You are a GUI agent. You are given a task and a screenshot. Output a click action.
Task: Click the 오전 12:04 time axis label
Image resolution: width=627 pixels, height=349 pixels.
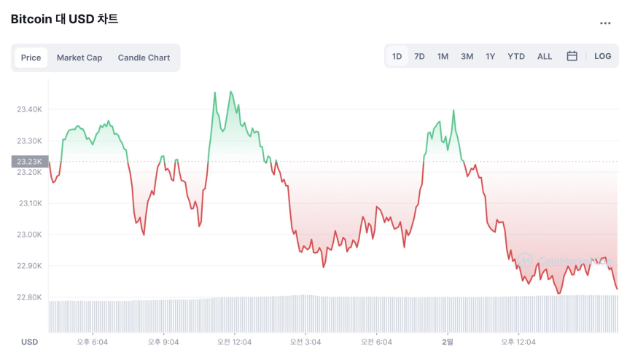click(235, 341)
